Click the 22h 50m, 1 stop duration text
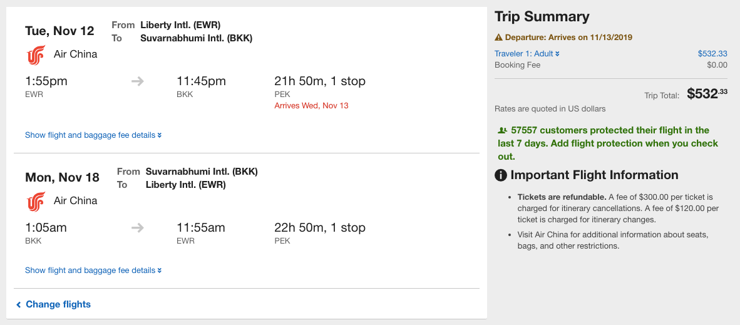This screenshot has height=325, width=740. pyautogui.click(x=319, y=228)
